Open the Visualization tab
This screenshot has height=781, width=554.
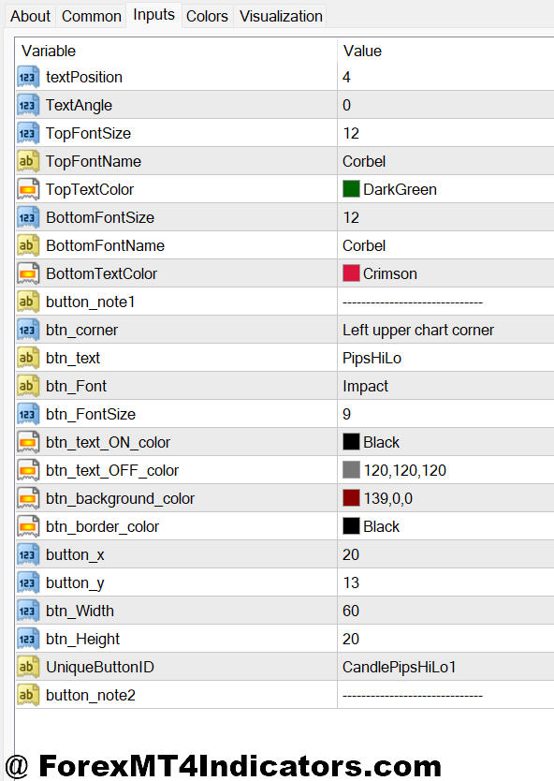click(279, 15)
